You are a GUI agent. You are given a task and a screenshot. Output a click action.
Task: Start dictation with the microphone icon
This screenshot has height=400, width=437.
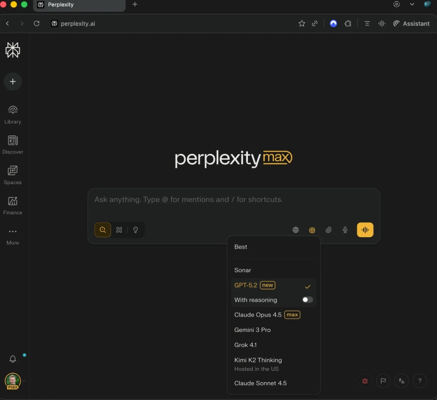pyautogui.click(x=345, y=230)
